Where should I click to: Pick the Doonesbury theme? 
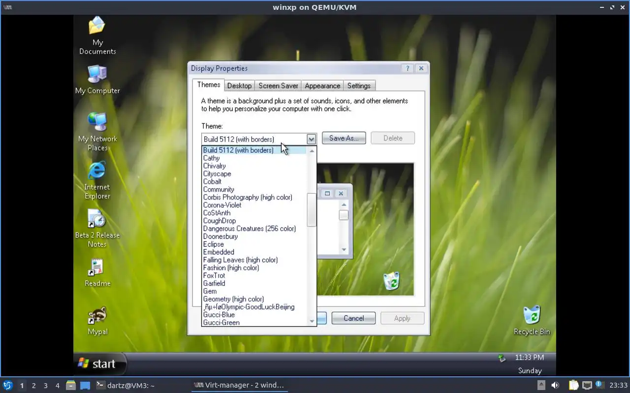254,236
